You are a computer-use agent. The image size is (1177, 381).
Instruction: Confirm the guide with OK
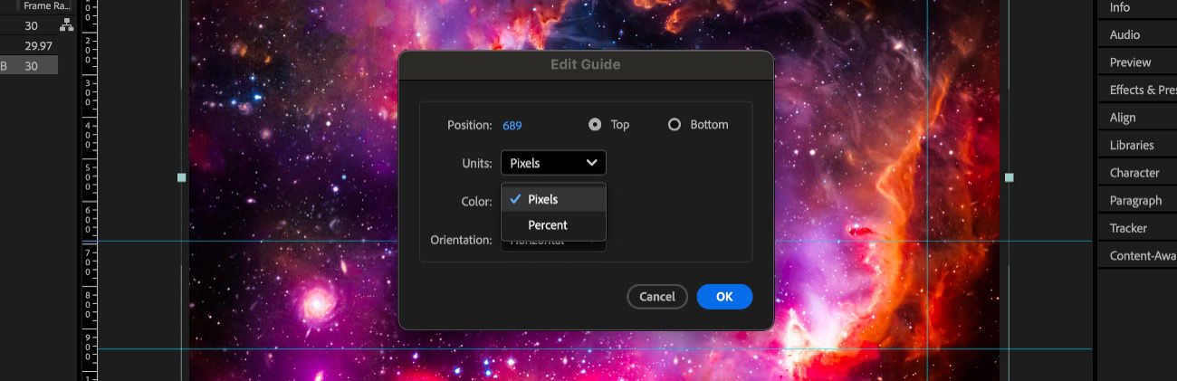(724, 297)
